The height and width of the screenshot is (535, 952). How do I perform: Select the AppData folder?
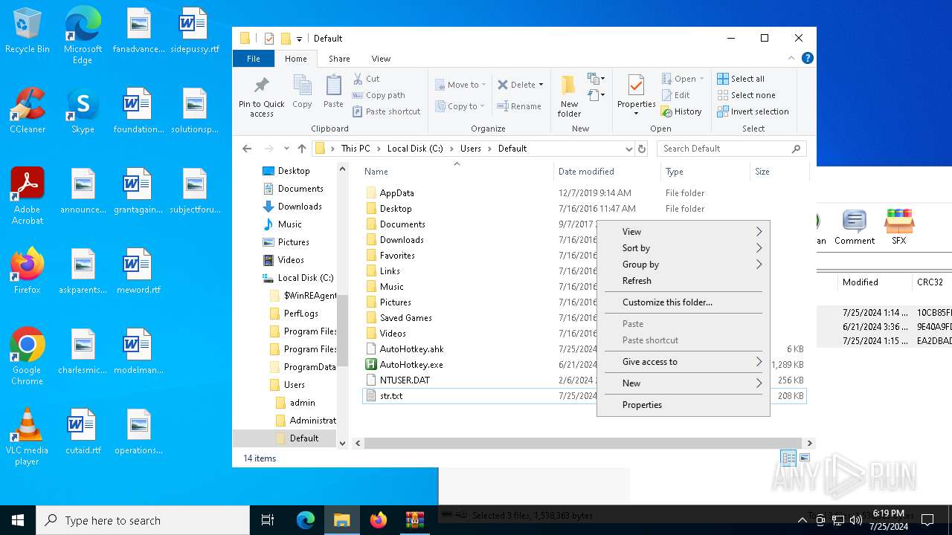coord(396,193)
